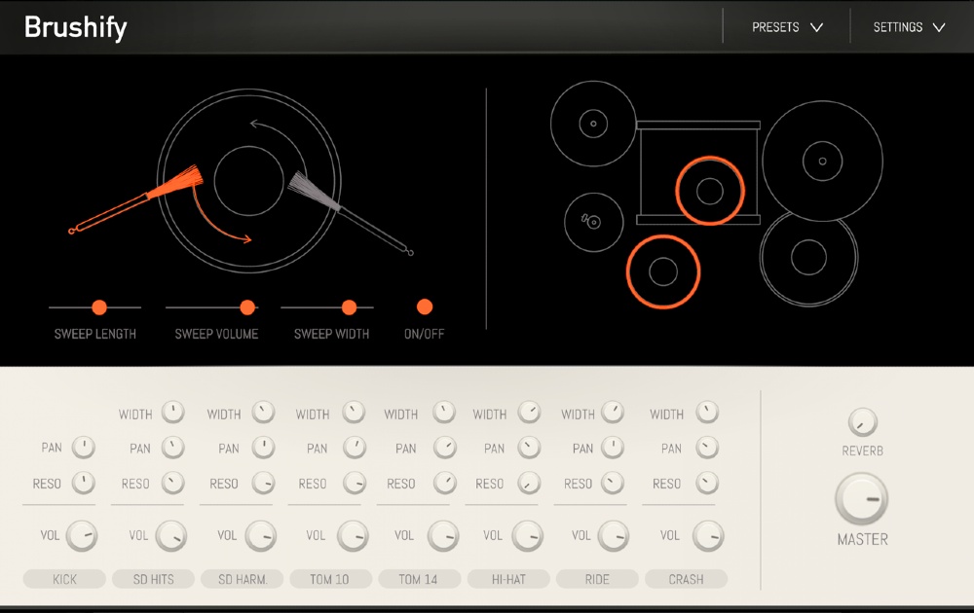Move the SWEEP WIDTH slider dot
The width and height of the screenshot is (974, 613).
pos(351,306)
